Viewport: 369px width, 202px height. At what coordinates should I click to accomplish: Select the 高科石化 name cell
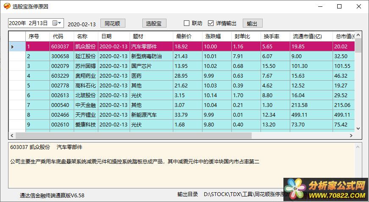click(x=86, y=86)
